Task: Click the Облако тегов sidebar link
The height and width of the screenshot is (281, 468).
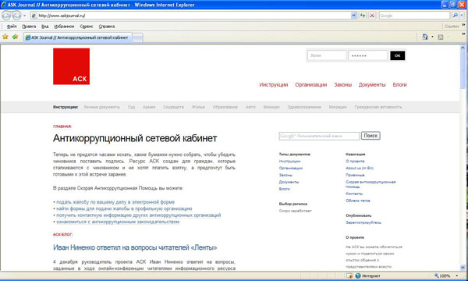Action: click(x=357, y=201)
